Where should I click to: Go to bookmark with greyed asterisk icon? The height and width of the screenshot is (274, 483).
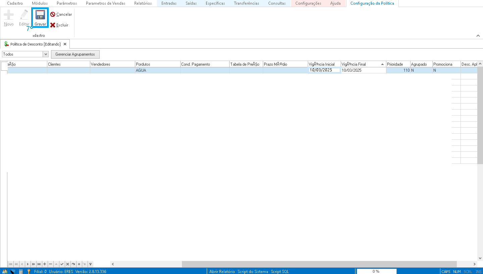(85, 264)
